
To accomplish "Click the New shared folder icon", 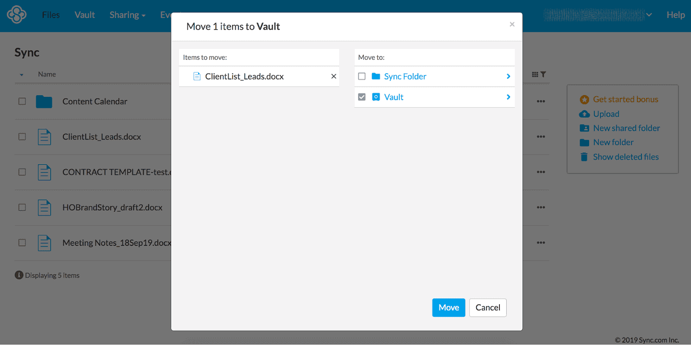I will [x=585, y=128].
